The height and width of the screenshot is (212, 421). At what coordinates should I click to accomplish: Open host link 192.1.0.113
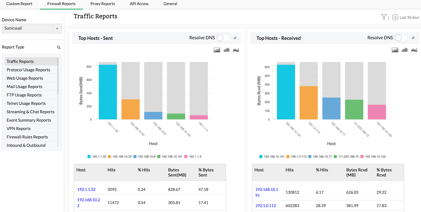266,206
